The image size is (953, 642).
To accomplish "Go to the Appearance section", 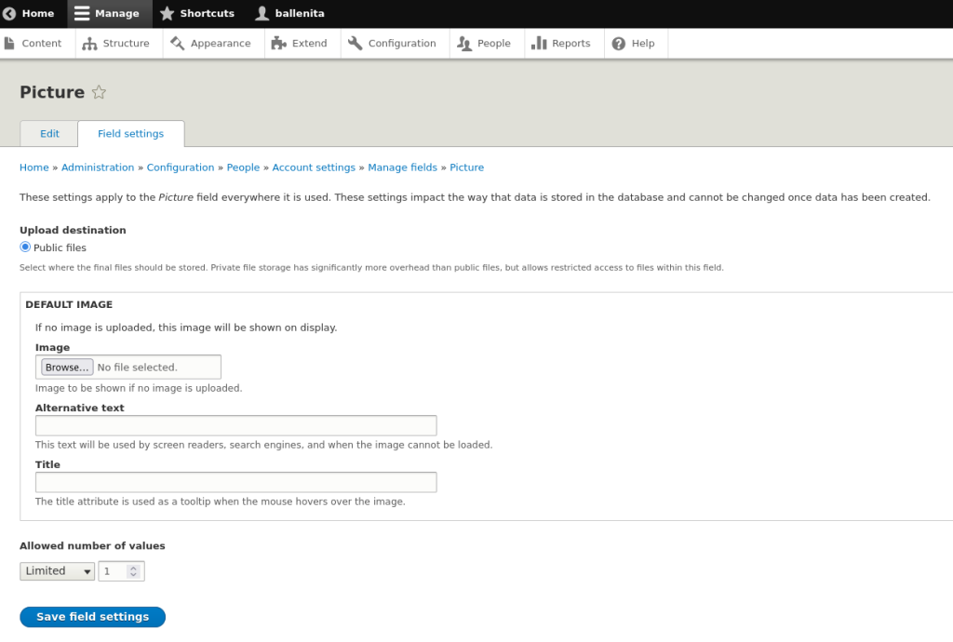I will click(210, 44).
